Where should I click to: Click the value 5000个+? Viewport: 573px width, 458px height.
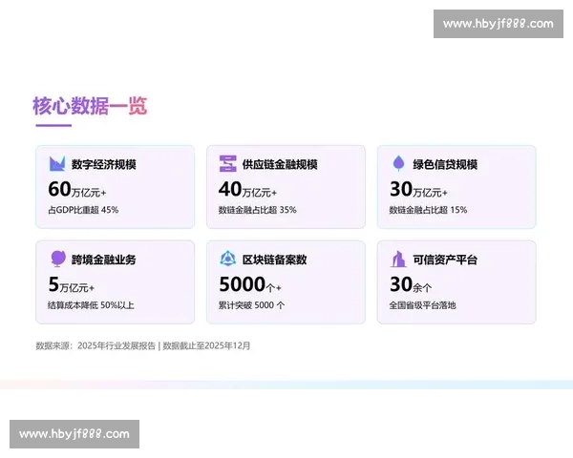(x=250, y=284)
